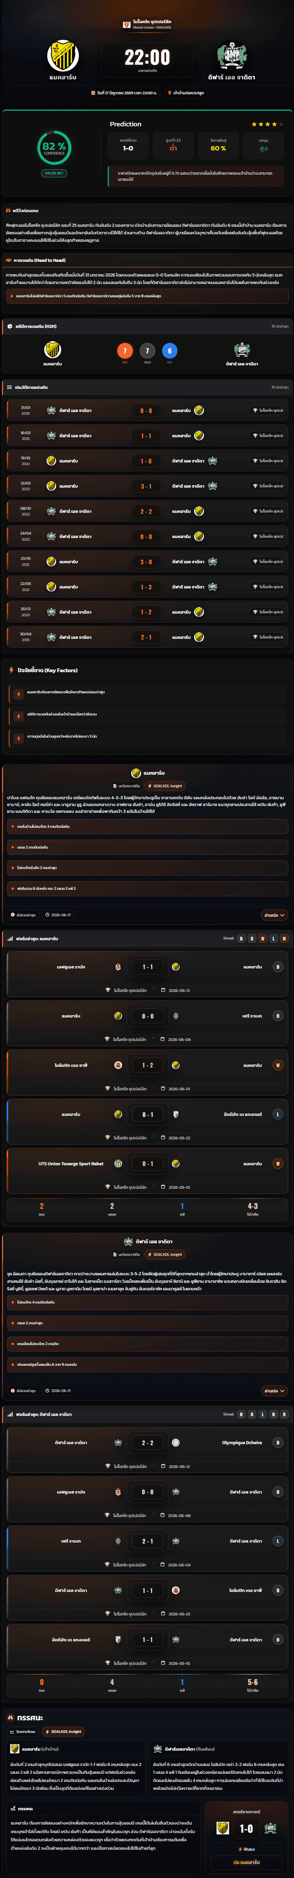Image resolution: width=294 pixels, height=1878 pixels.
Task: Click the calendar icon next to match date
Action: point(92,93)
